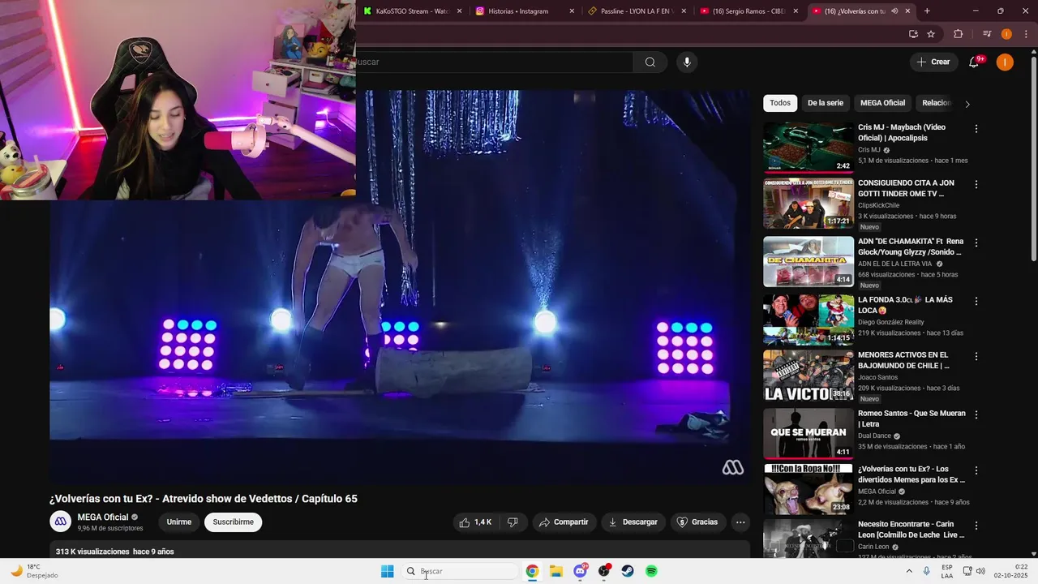This screenshot has height=584, width=1038.
Task: Open YouTube notifications bell
Action: 975,62
